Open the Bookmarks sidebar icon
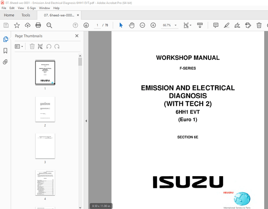This screenshot has height=209, width=268. tap(6, 51)
